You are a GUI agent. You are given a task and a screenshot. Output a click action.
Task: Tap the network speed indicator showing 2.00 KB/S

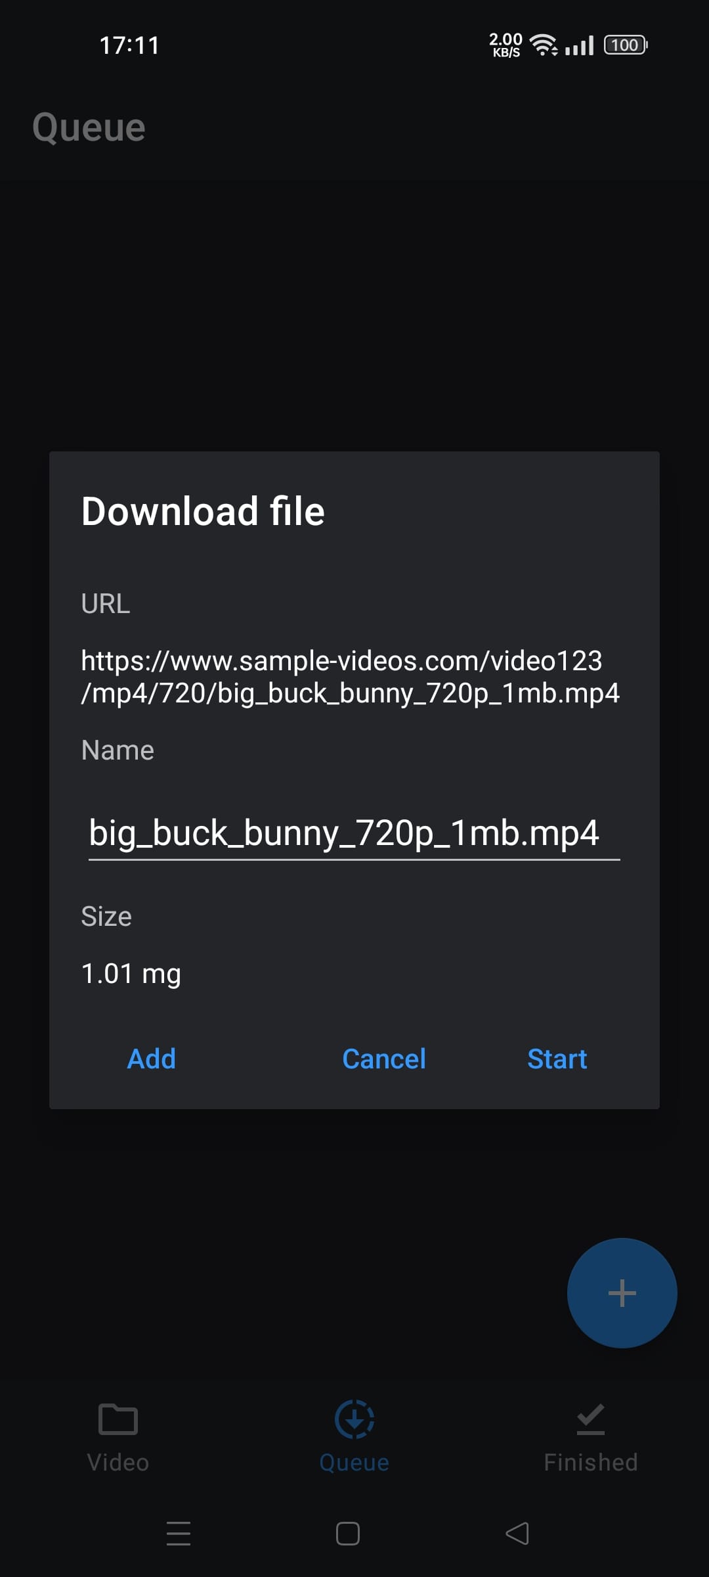pyautogui.click(x=505, y=45)
